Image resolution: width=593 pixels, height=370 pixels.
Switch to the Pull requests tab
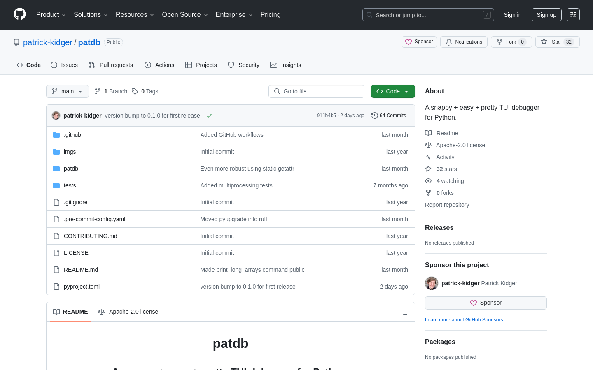(x=111, y=65)
